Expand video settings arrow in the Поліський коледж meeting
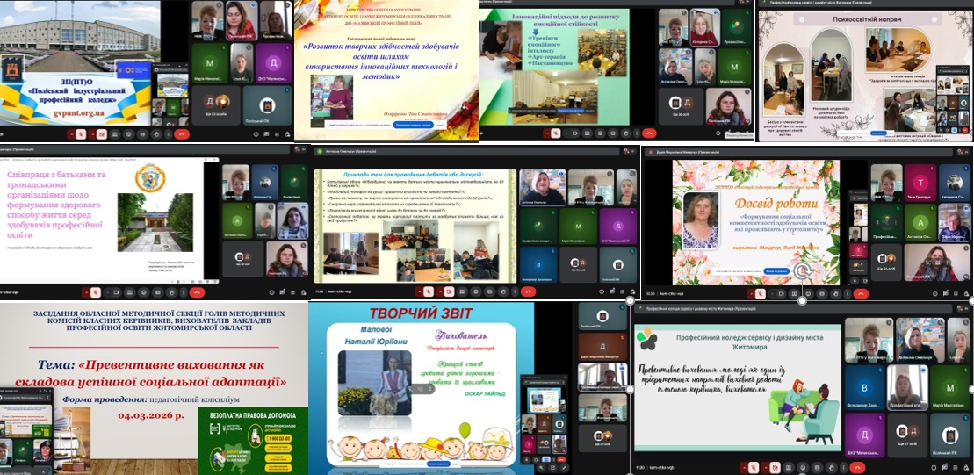The width and height of the screenshot is (974, 475). click(x=92, y=134)
